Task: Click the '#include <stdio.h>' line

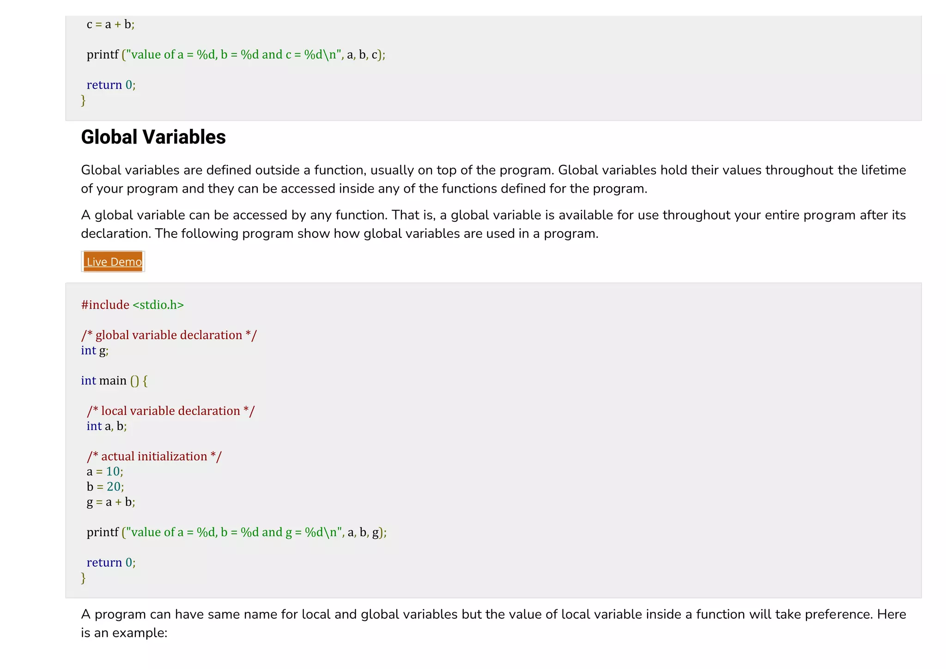Action: point(133,305)
